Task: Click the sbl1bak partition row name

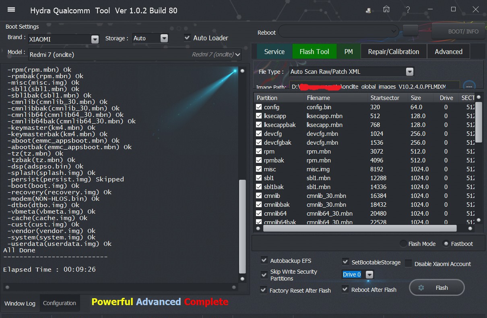Action: click(x=274, y=187)
